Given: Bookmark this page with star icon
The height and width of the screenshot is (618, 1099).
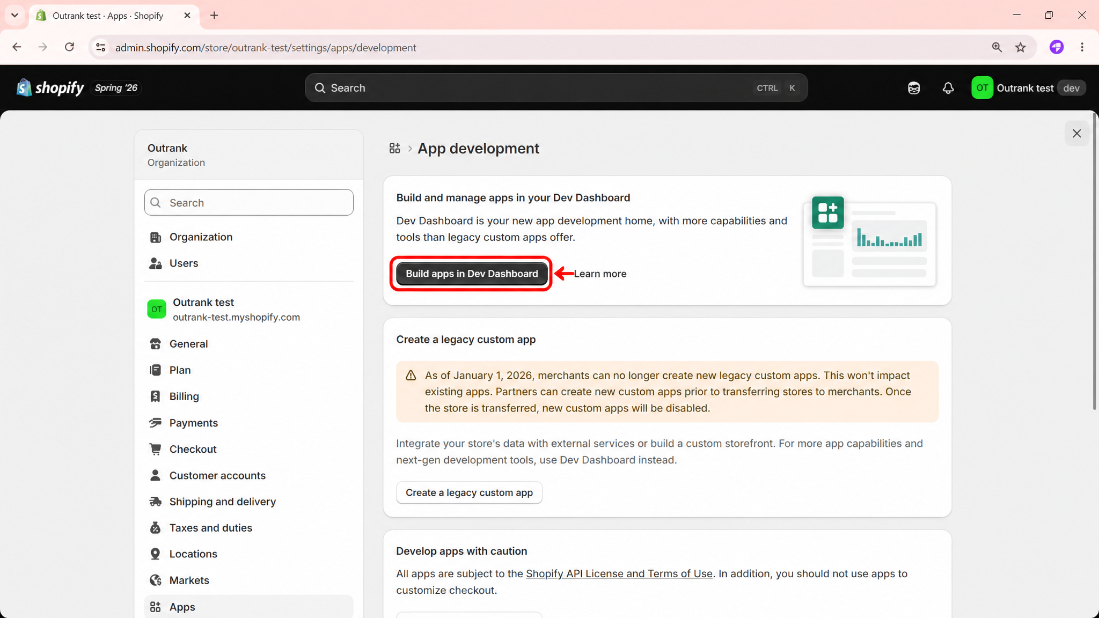Looking at the screenshot, I should pyautogui.click(x=1021, y=47).
